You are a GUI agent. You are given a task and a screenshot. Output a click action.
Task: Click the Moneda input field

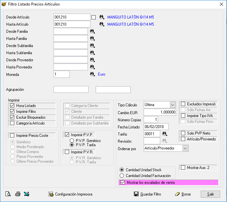[62, 74]
